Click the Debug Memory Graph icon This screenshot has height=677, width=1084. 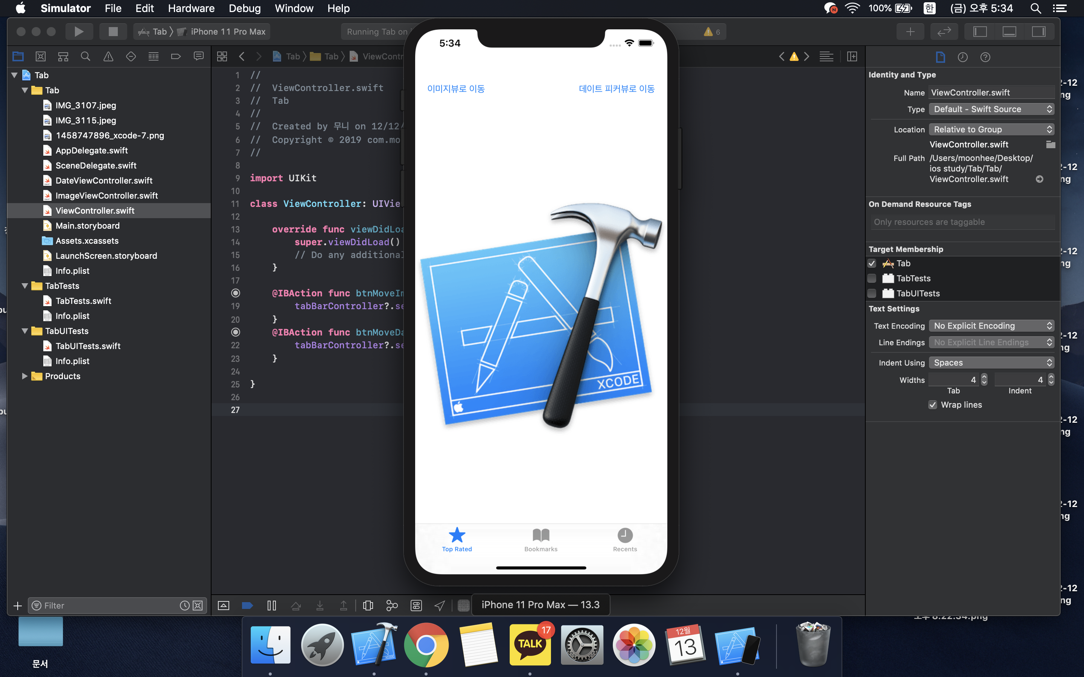tap(391, 606)
